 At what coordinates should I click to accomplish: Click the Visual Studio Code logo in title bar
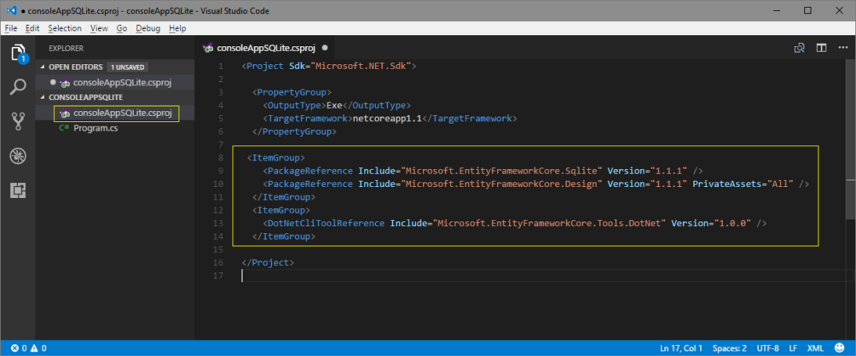click(10, 10)
